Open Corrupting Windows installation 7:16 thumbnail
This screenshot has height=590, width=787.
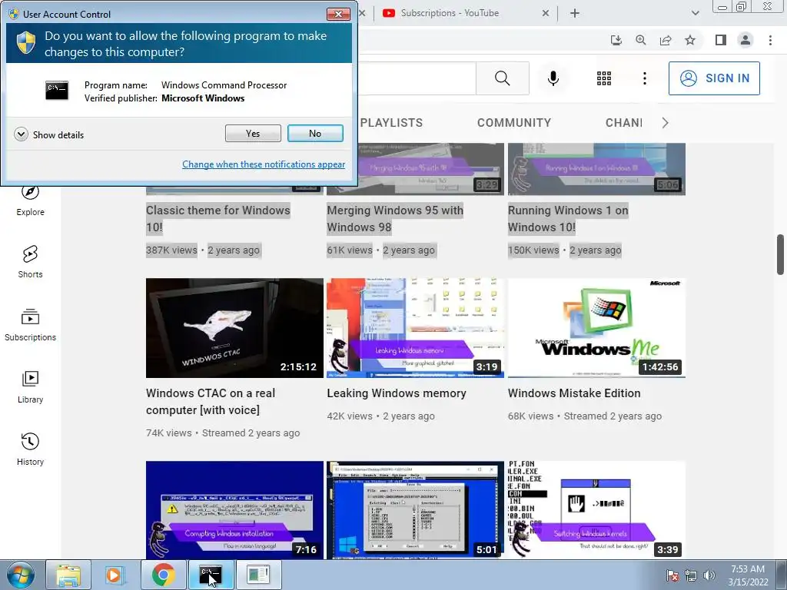pyautogui.click(x=234, y=510)
